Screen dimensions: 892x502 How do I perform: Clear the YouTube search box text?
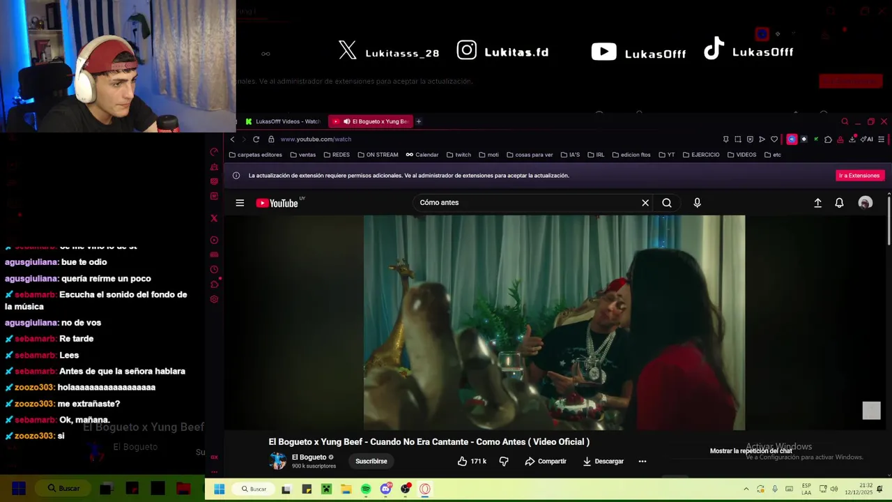[645, 203]
